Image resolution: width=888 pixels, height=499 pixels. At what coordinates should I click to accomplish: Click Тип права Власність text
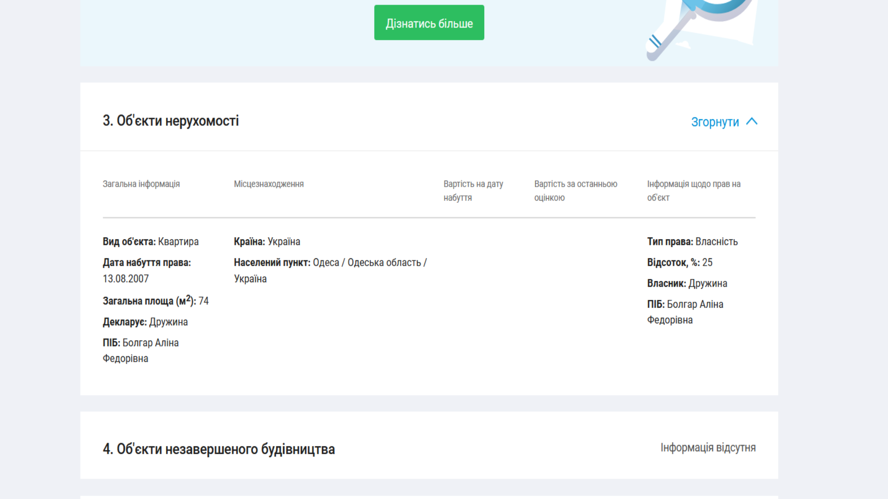[692, 242]
